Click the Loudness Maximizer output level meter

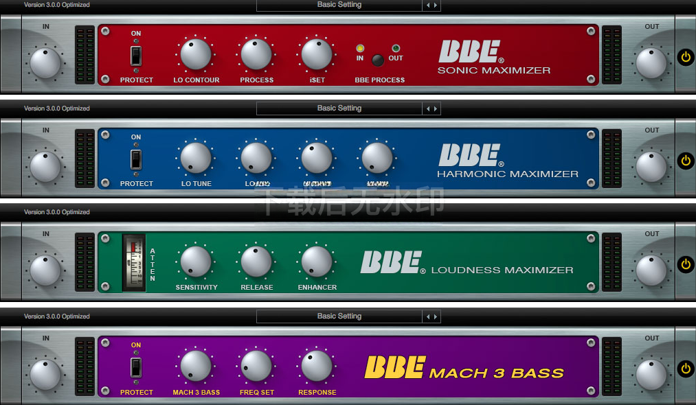611,262
